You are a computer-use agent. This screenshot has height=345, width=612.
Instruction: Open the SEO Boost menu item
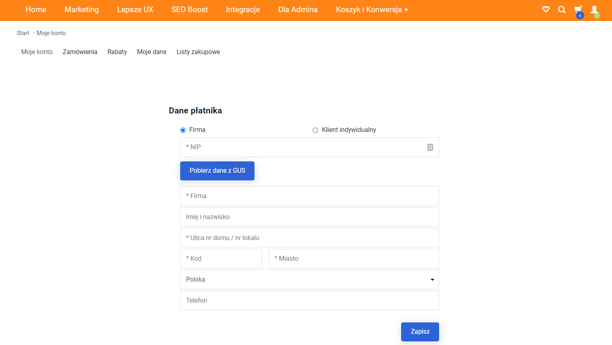click(x=189, y=10)
